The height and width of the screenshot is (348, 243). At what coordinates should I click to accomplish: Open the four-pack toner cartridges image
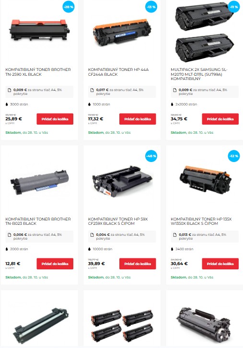(x=122, y=325)
